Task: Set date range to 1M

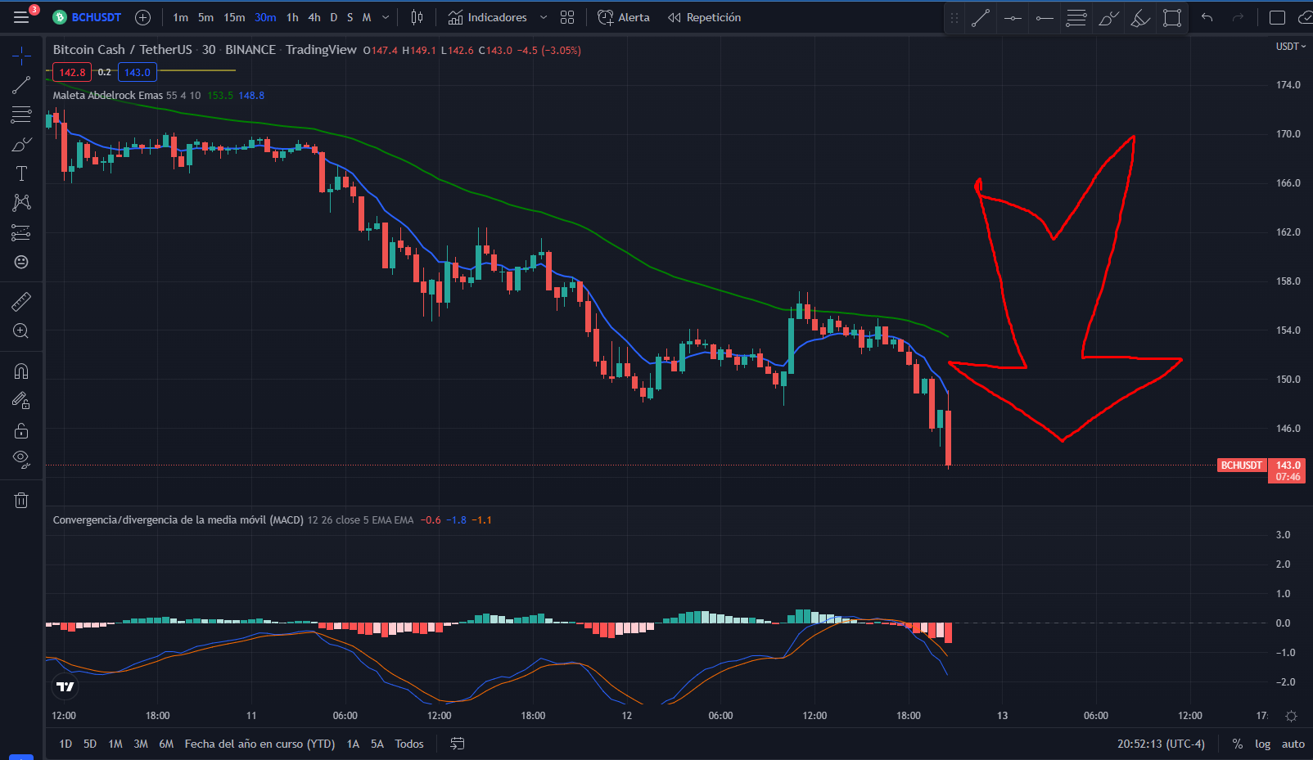Action: pos(115,744)
